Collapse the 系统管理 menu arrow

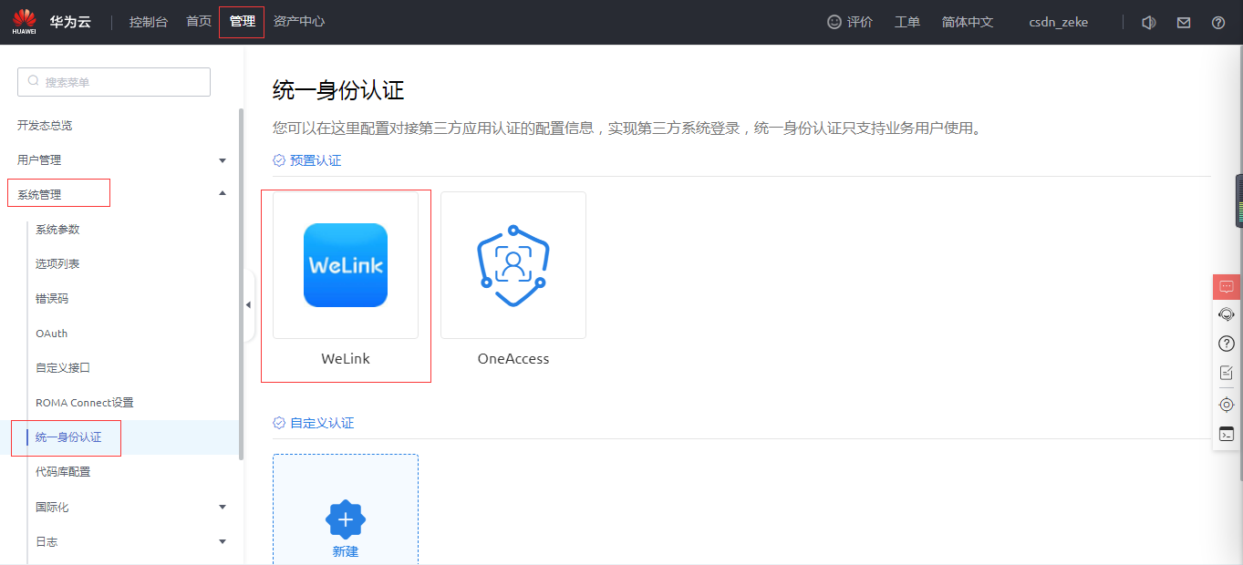point(223,193)
